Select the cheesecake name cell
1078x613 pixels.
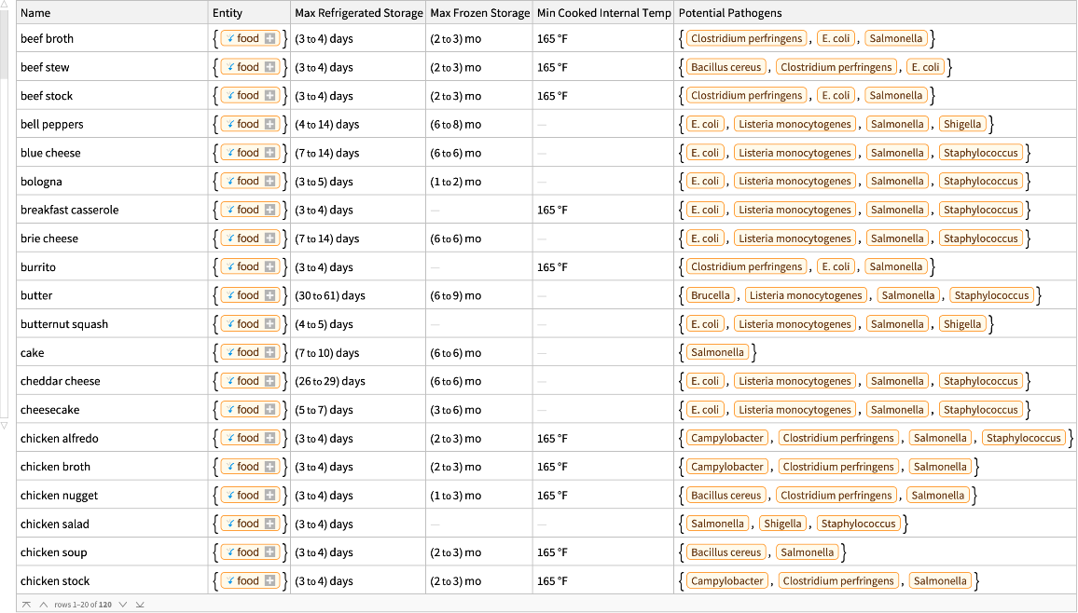click(x=49, y=410)
